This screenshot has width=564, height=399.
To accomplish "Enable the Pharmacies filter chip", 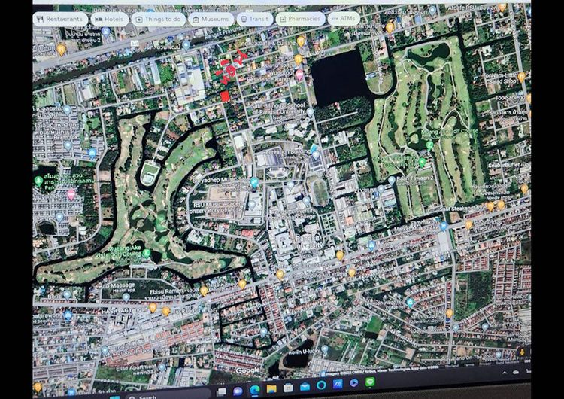I will pos(300,19).
